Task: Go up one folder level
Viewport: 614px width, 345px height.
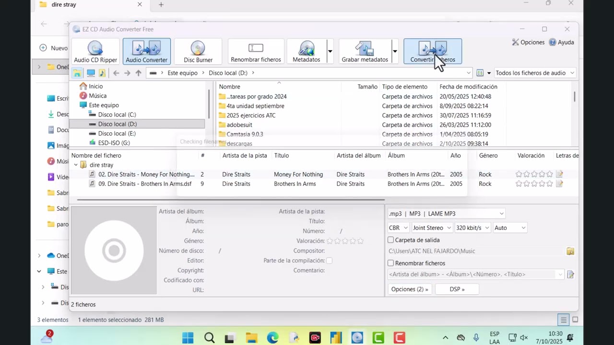Action: pyautogui.click(x=138, y=73)
